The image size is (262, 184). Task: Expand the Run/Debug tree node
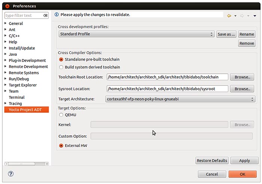[x=6, y=79]
